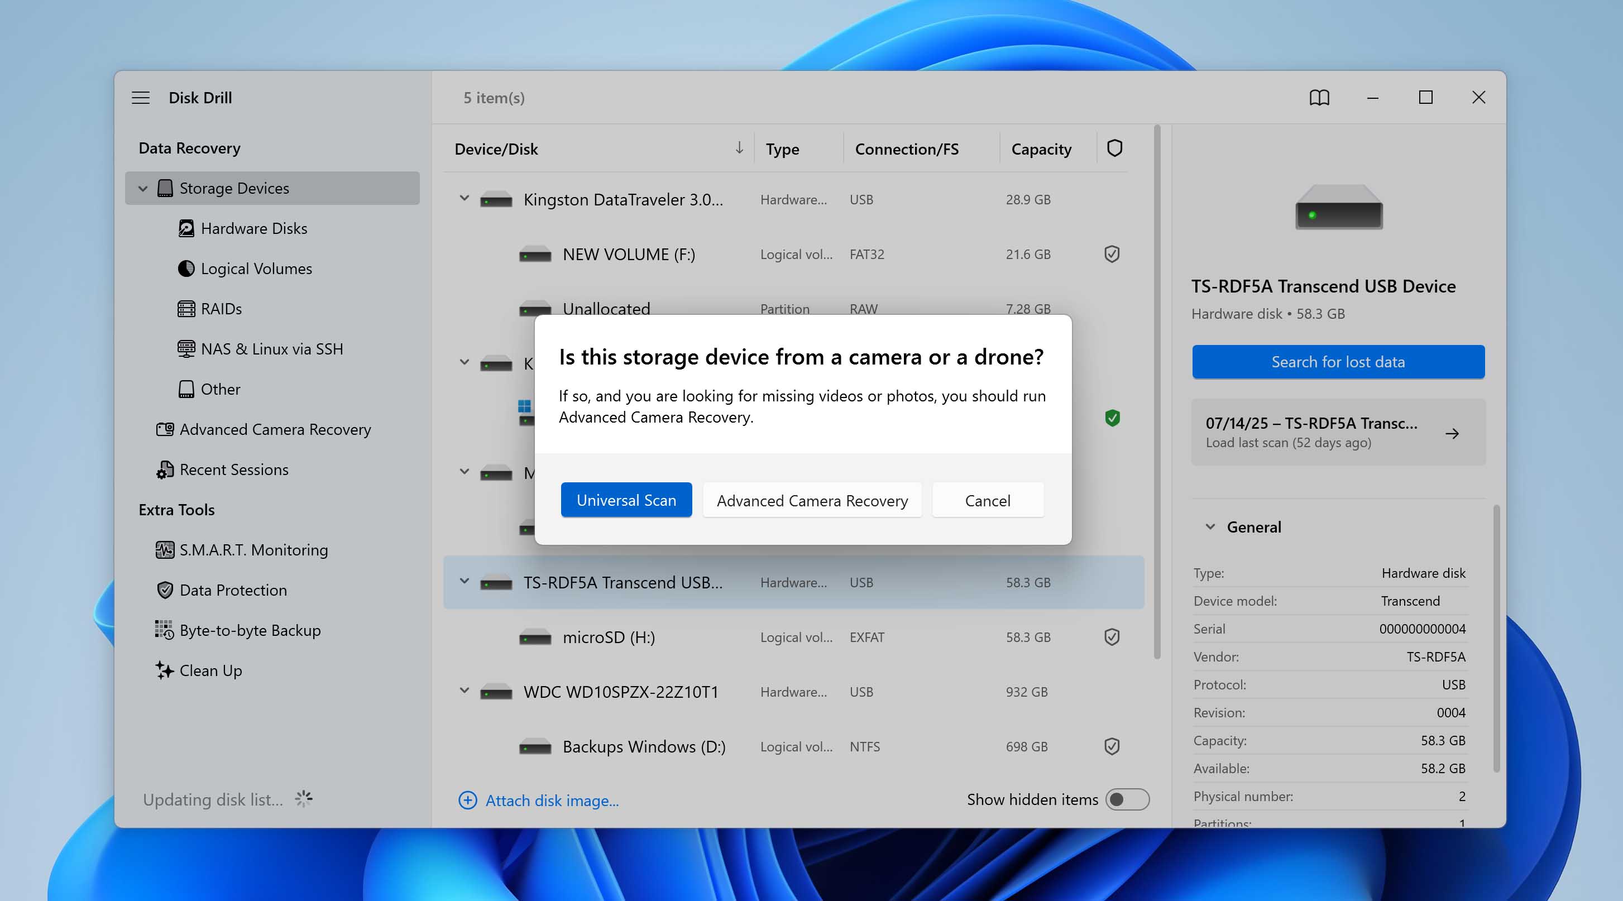Viewport: 1623px width, 901px height.
Task: Click the device list vertical scrollbar
Action: [1157, 392]
